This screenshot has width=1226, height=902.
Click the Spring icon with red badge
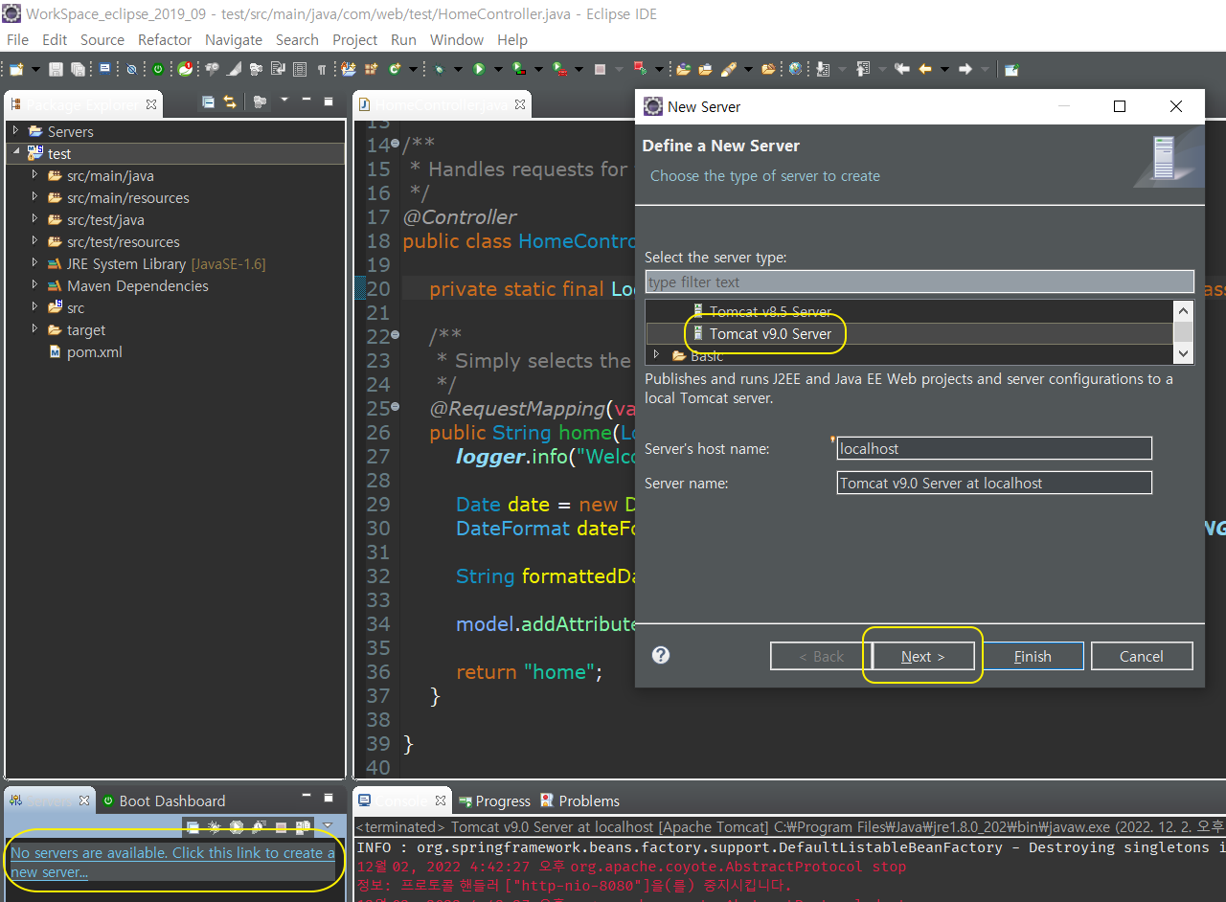(x=185, y=69)
